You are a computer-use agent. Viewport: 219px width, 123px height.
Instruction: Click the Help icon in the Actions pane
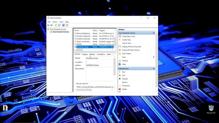click(120, 64)
